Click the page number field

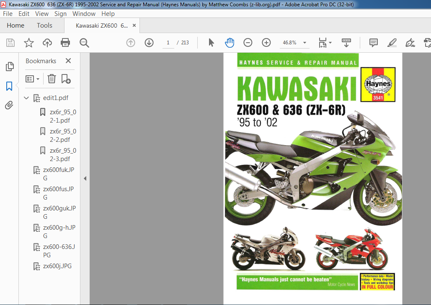(168, 43)
